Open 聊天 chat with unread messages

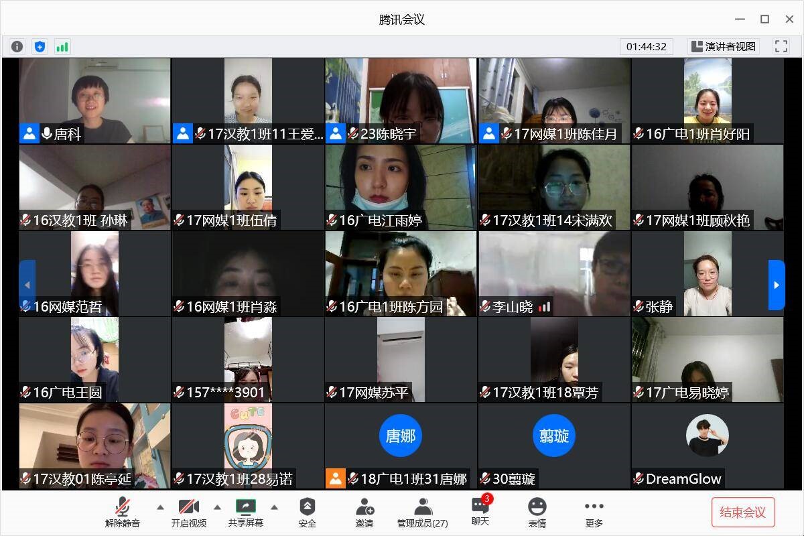coord(480,512)
